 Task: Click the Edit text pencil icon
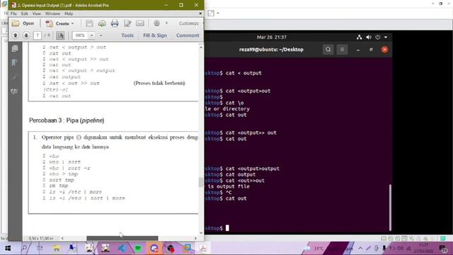pyautogui.click(x=127, y=23)
